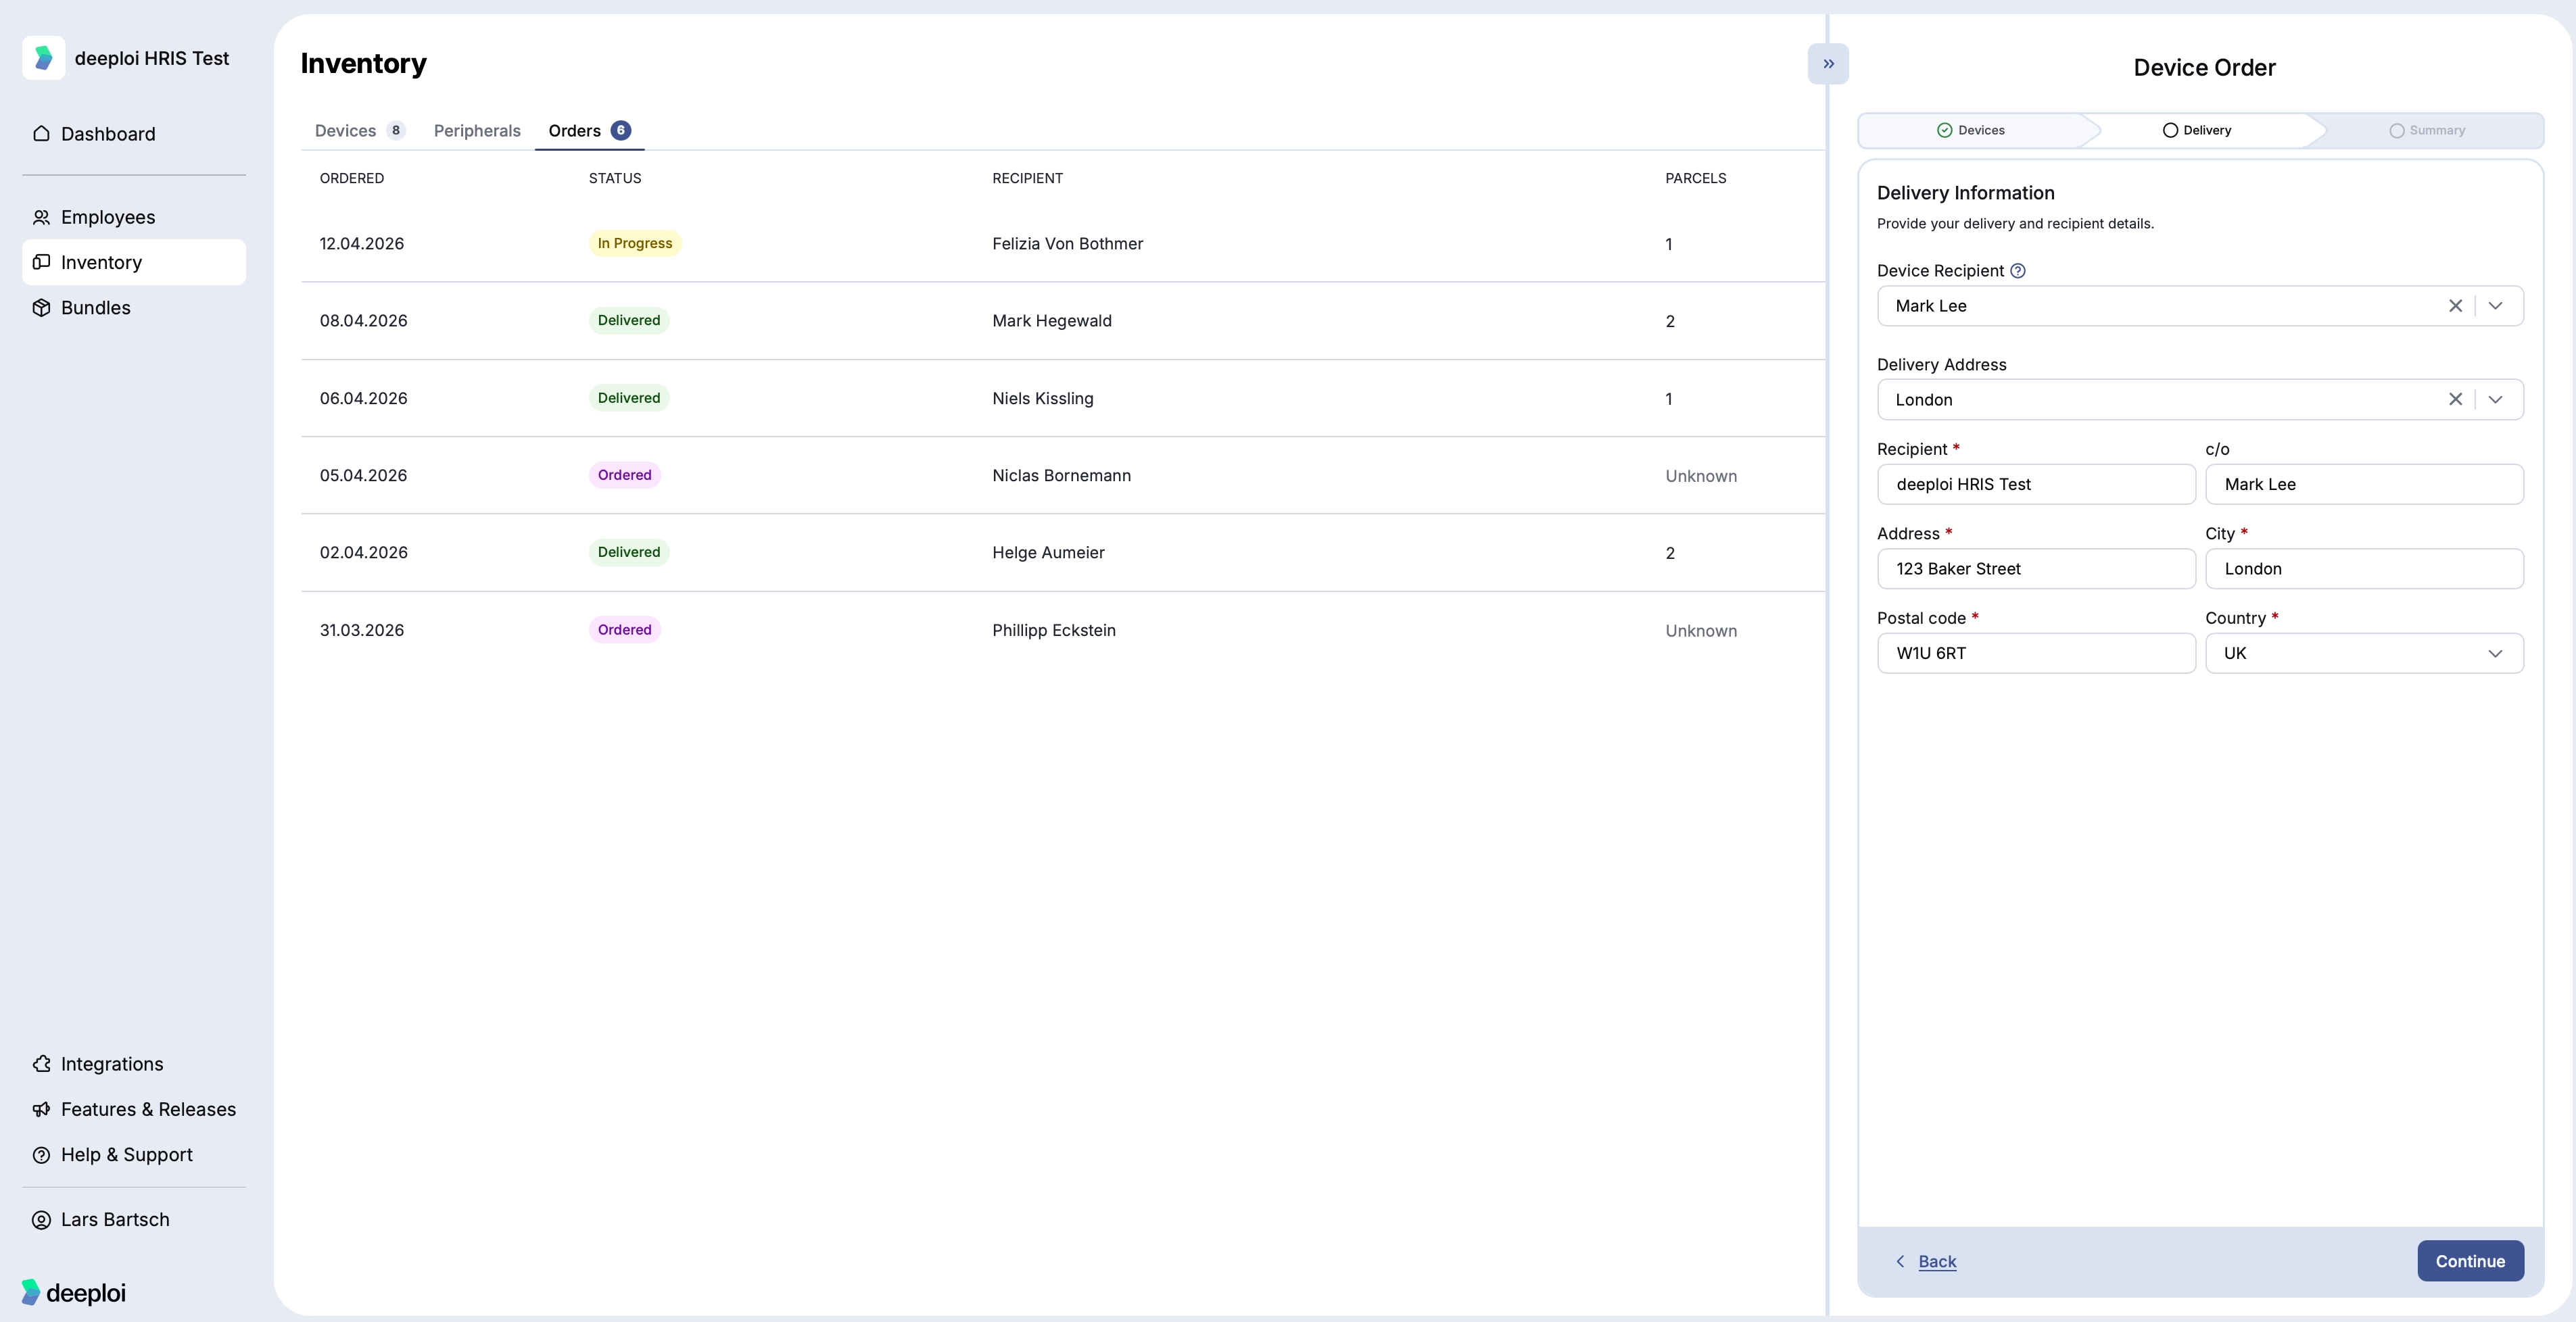Viewport: 2576px width, 1322px height.
Task: Click the Lars Bartsch user avatar icon
Action: coord(41,1220)
